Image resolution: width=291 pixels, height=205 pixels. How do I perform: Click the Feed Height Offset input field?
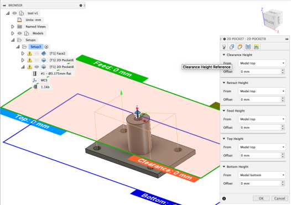coord(261,128)
